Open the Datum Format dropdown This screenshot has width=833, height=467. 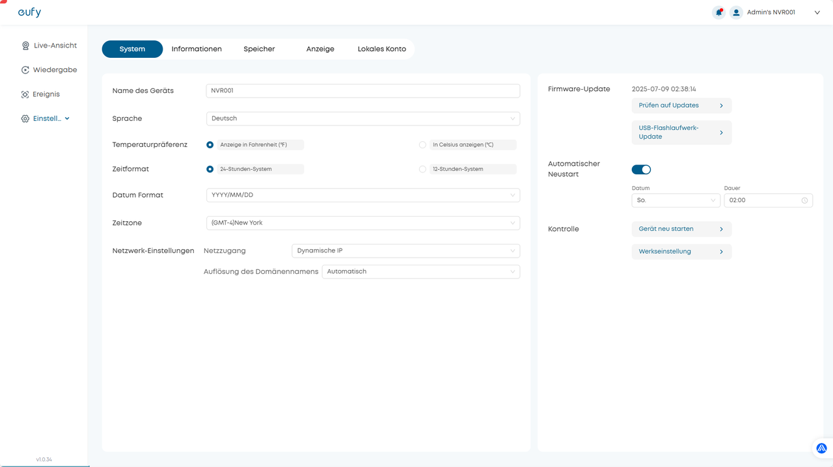coord(362,195)
